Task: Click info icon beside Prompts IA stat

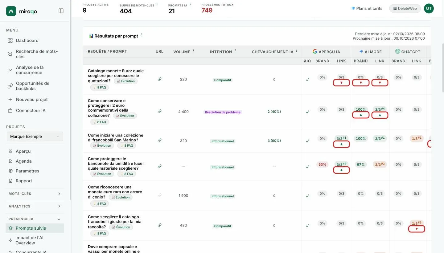Action: [190, 4]
